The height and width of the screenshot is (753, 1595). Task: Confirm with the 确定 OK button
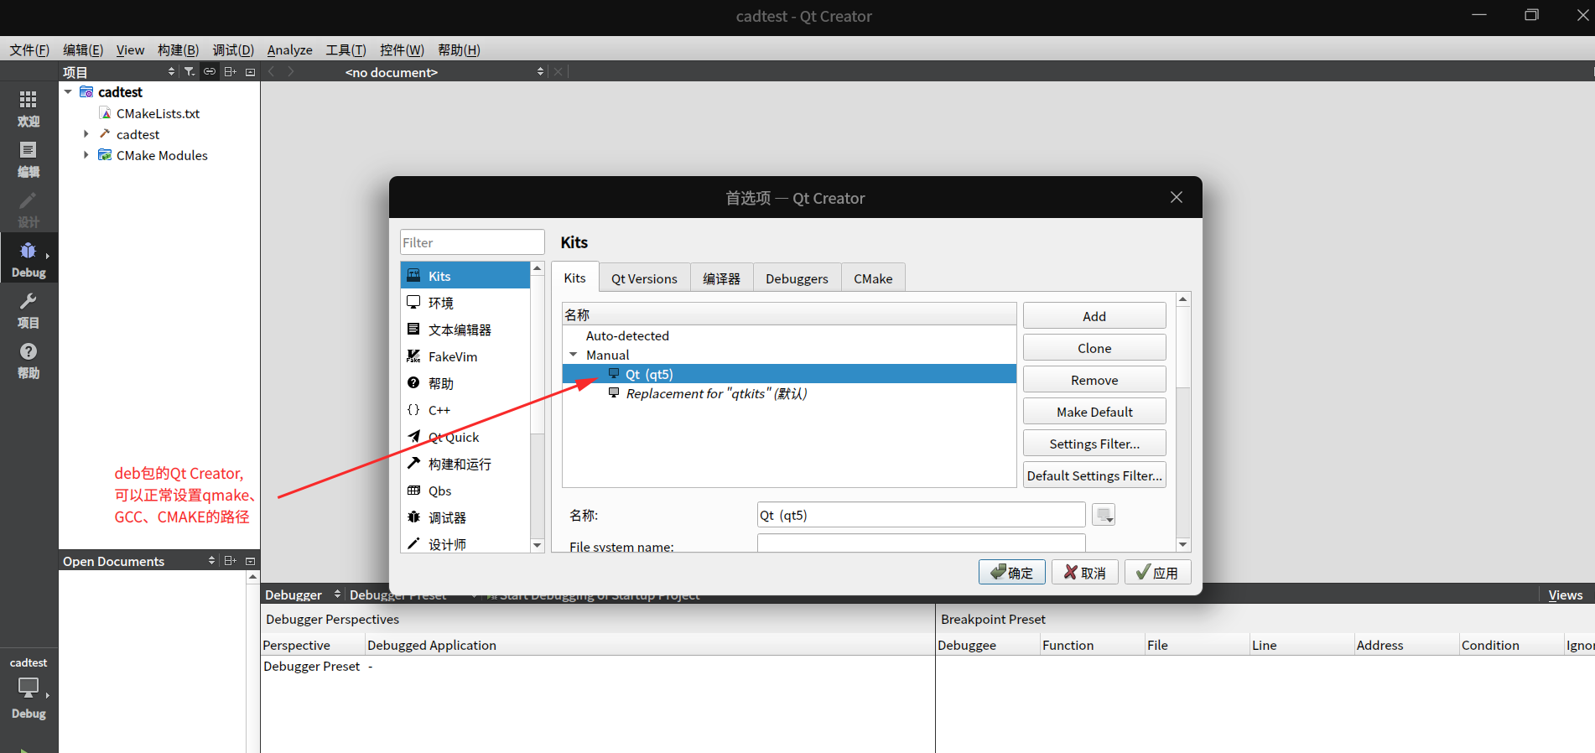[1011, 572]
